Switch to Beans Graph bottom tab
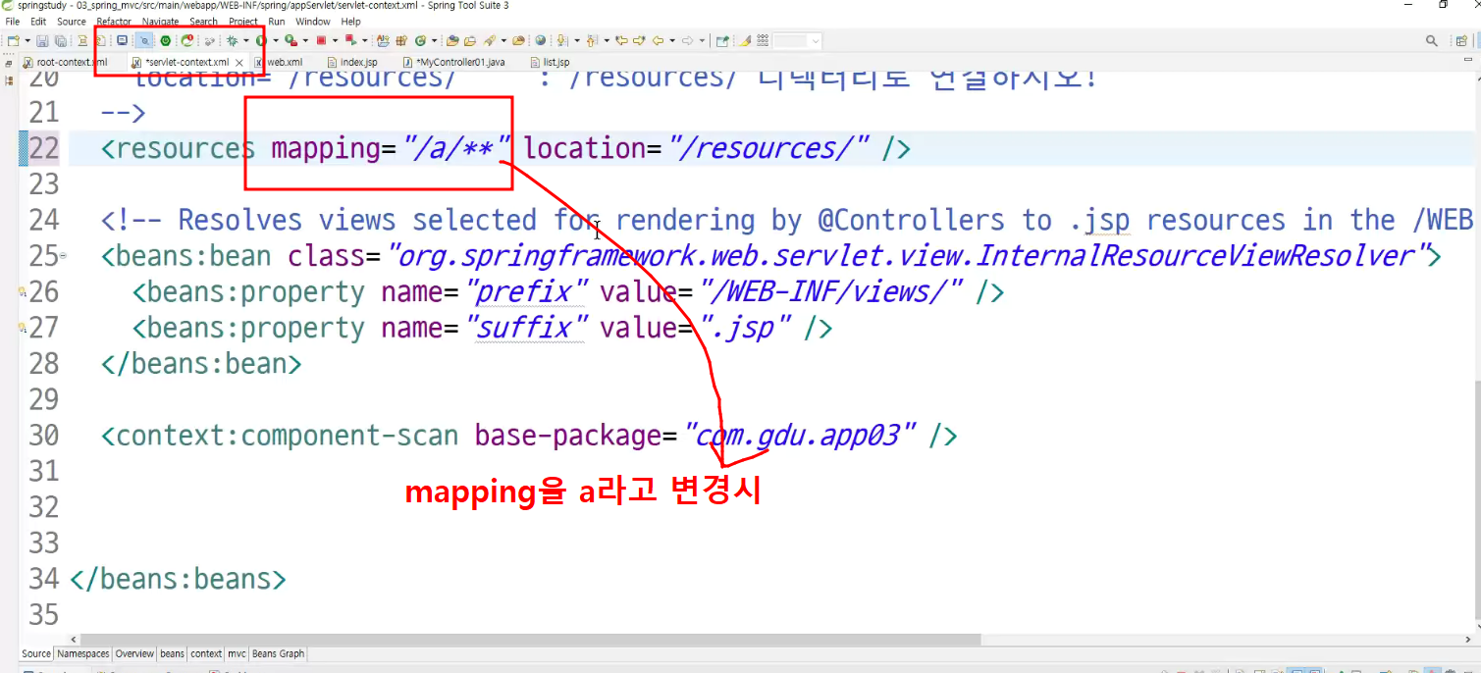 point(279,653)
